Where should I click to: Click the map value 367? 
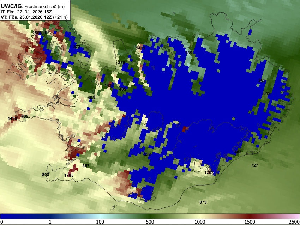tap(46, 32)
